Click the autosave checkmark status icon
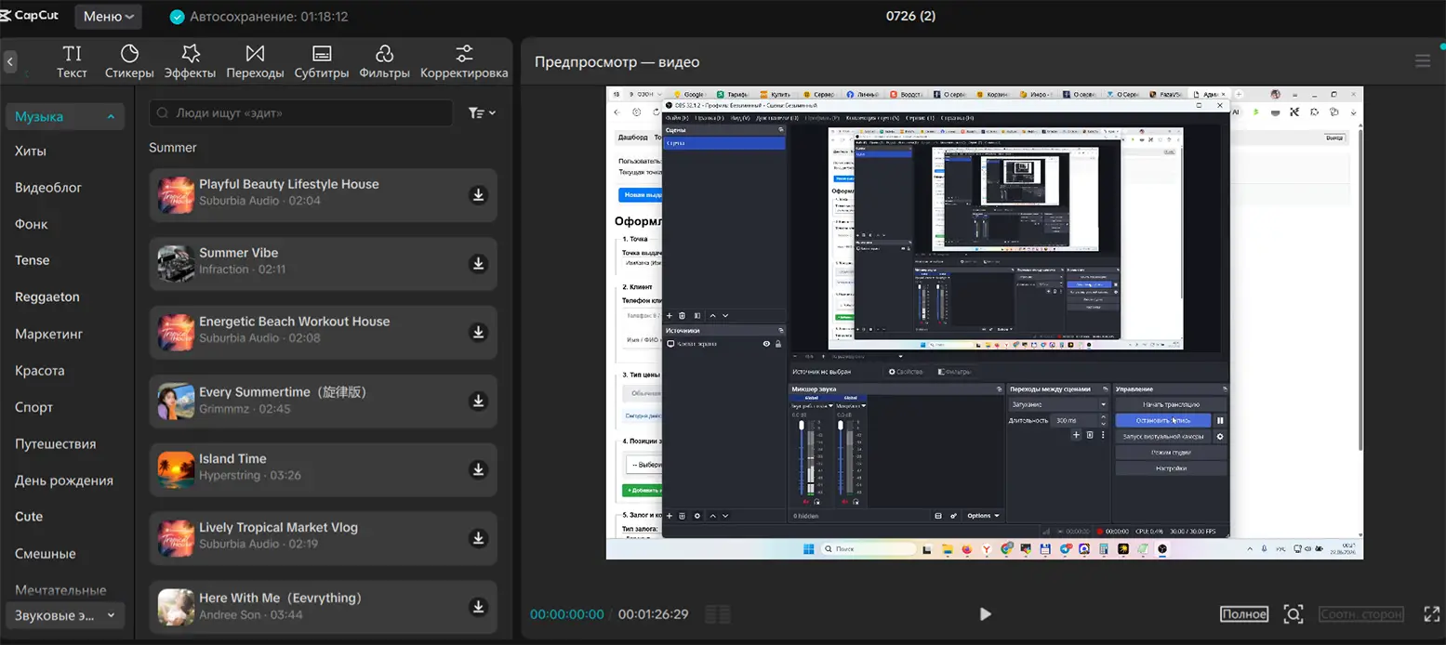Viewport: 1446px width, 645px height. (x=177, y=17)
